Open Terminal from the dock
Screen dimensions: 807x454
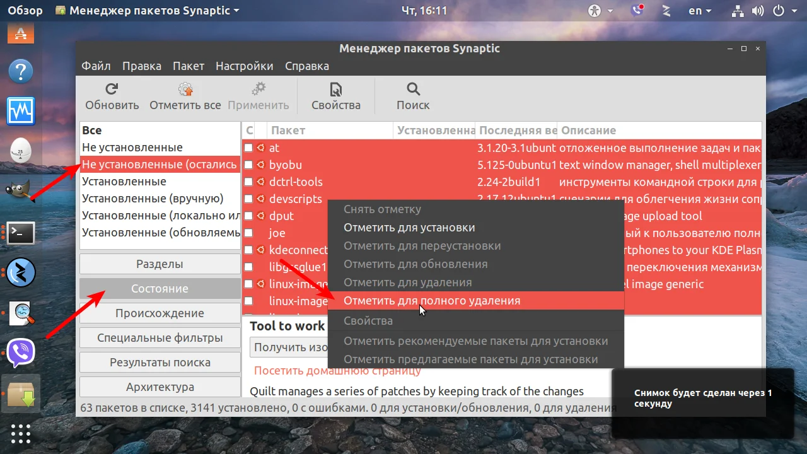(x=21, y=233)
